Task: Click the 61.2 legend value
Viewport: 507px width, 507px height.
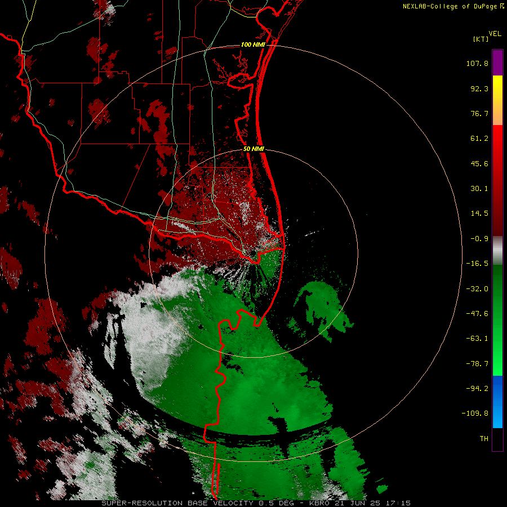Action: pos(479,139)
